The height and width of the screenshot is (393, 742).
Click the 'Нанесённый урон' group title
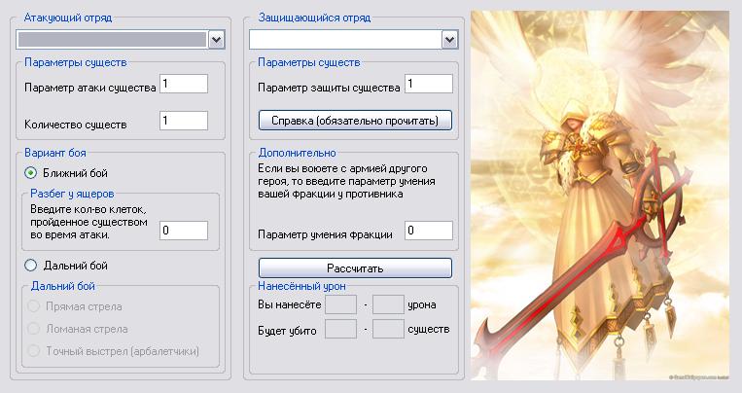pos(301,286)
